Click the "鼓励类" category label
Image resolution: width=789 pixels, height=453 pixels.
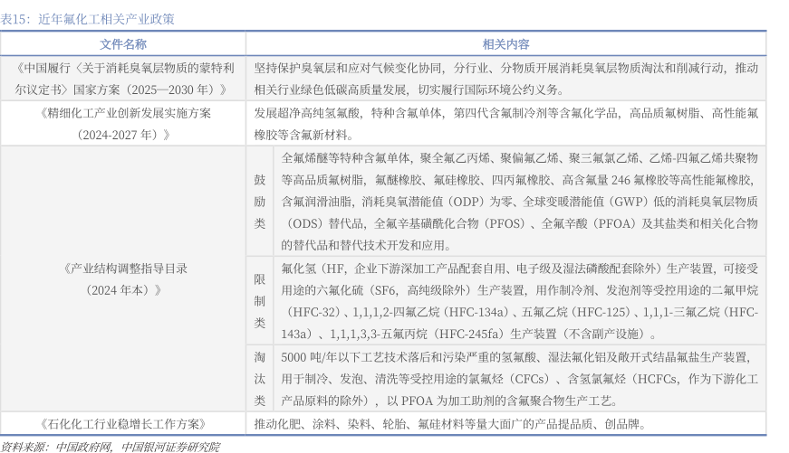(x=259, y=200)
